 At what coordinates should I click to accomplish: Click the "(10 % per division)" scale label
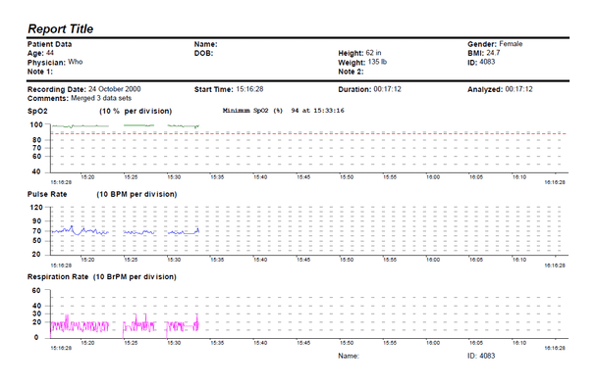(136, 112)
